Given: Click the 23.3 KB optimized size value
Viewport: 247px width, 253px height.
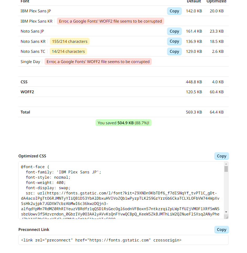Looking at the screenshot, I should click(x=217, y=31).
